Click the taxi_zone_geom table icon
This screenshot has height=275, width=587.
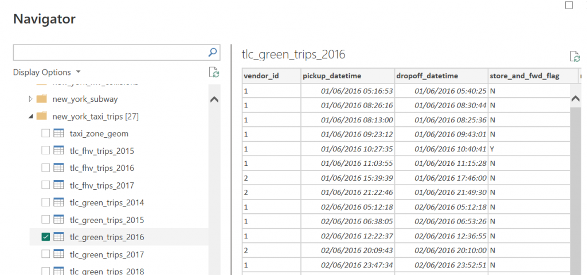coord(58,134)
